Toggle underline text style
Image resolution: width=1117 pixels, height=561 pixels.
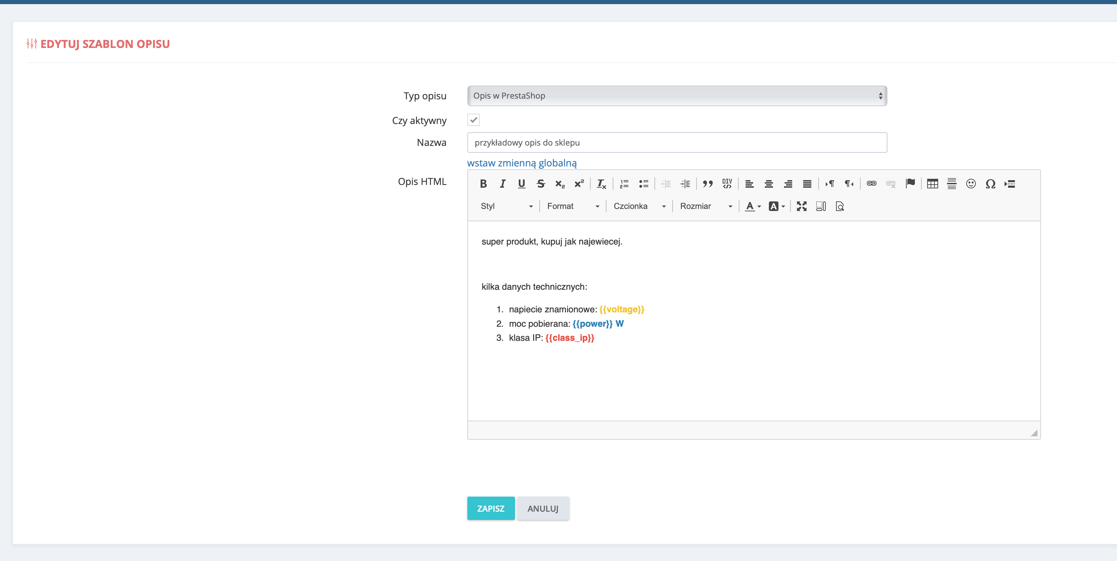point(521,184)
